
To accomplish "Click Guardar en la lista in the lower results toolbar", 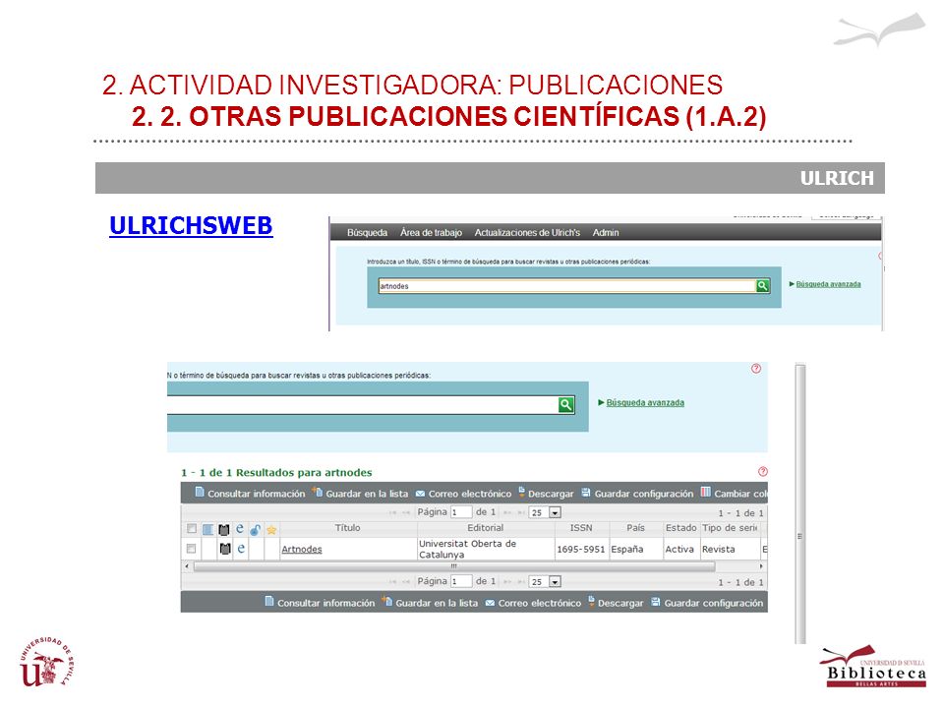I will 430,602.
